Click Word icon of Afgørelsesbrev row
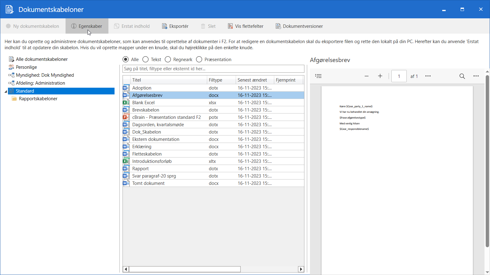 (126, 95)
